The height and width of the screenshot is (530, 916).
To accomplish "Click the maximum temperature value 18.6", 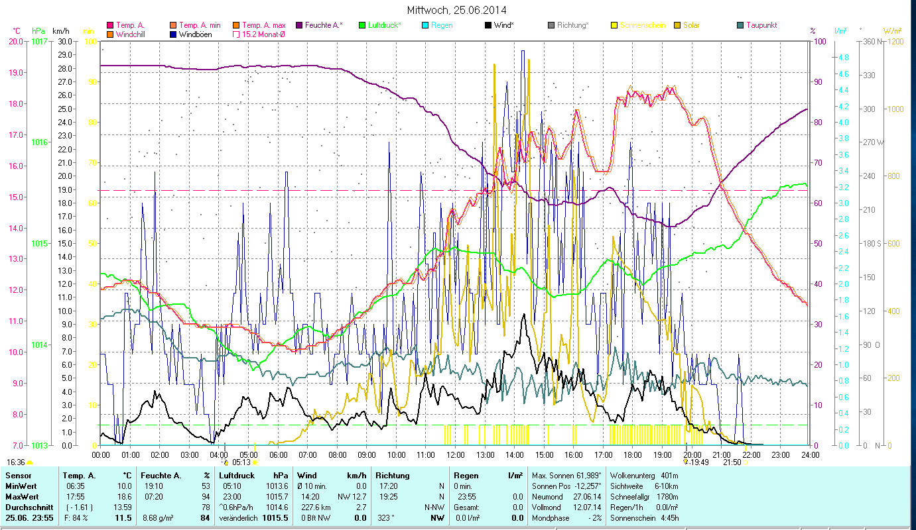I will (124, 497).
